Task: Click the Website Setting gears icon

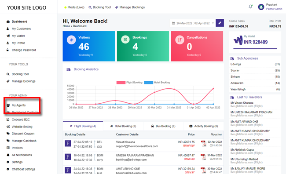Action: coord(8,127)
